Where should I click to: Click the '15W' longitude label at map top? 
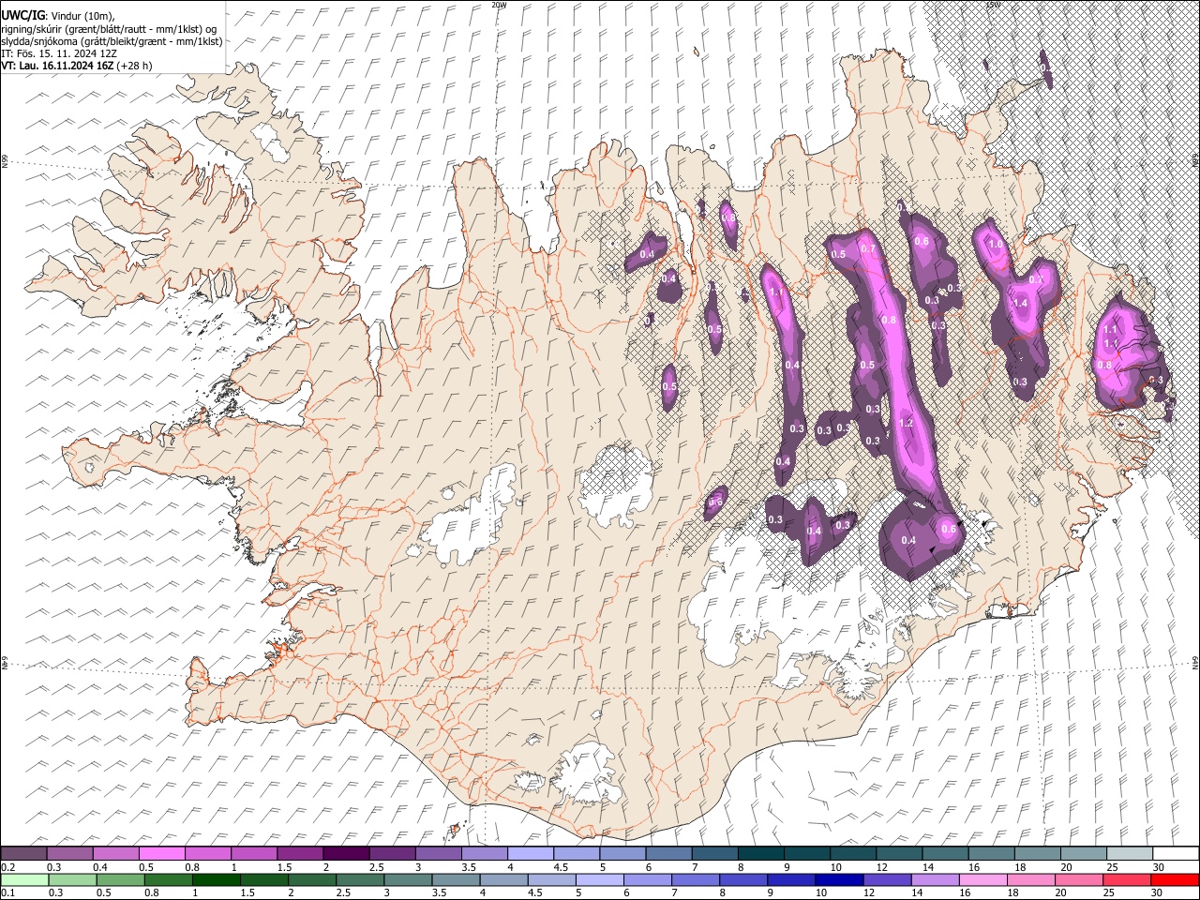(x=993, y=5)
